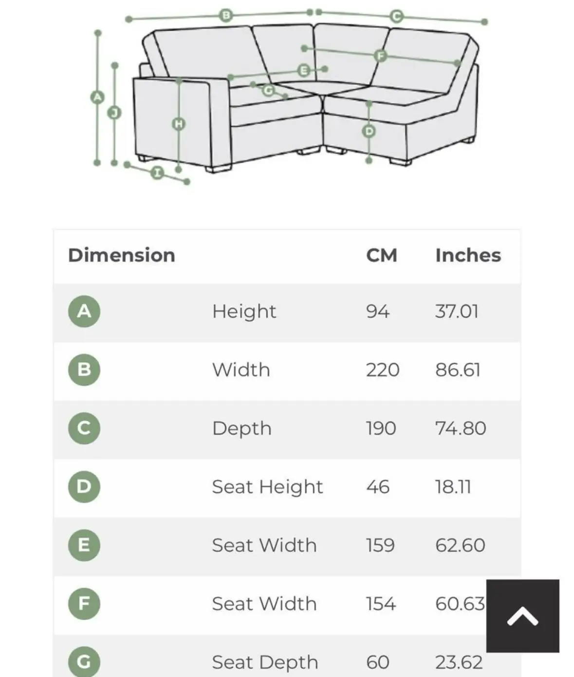Tap the 220 value in the Width row
Screen dimensions: 574x677
(x=383, y=370)
